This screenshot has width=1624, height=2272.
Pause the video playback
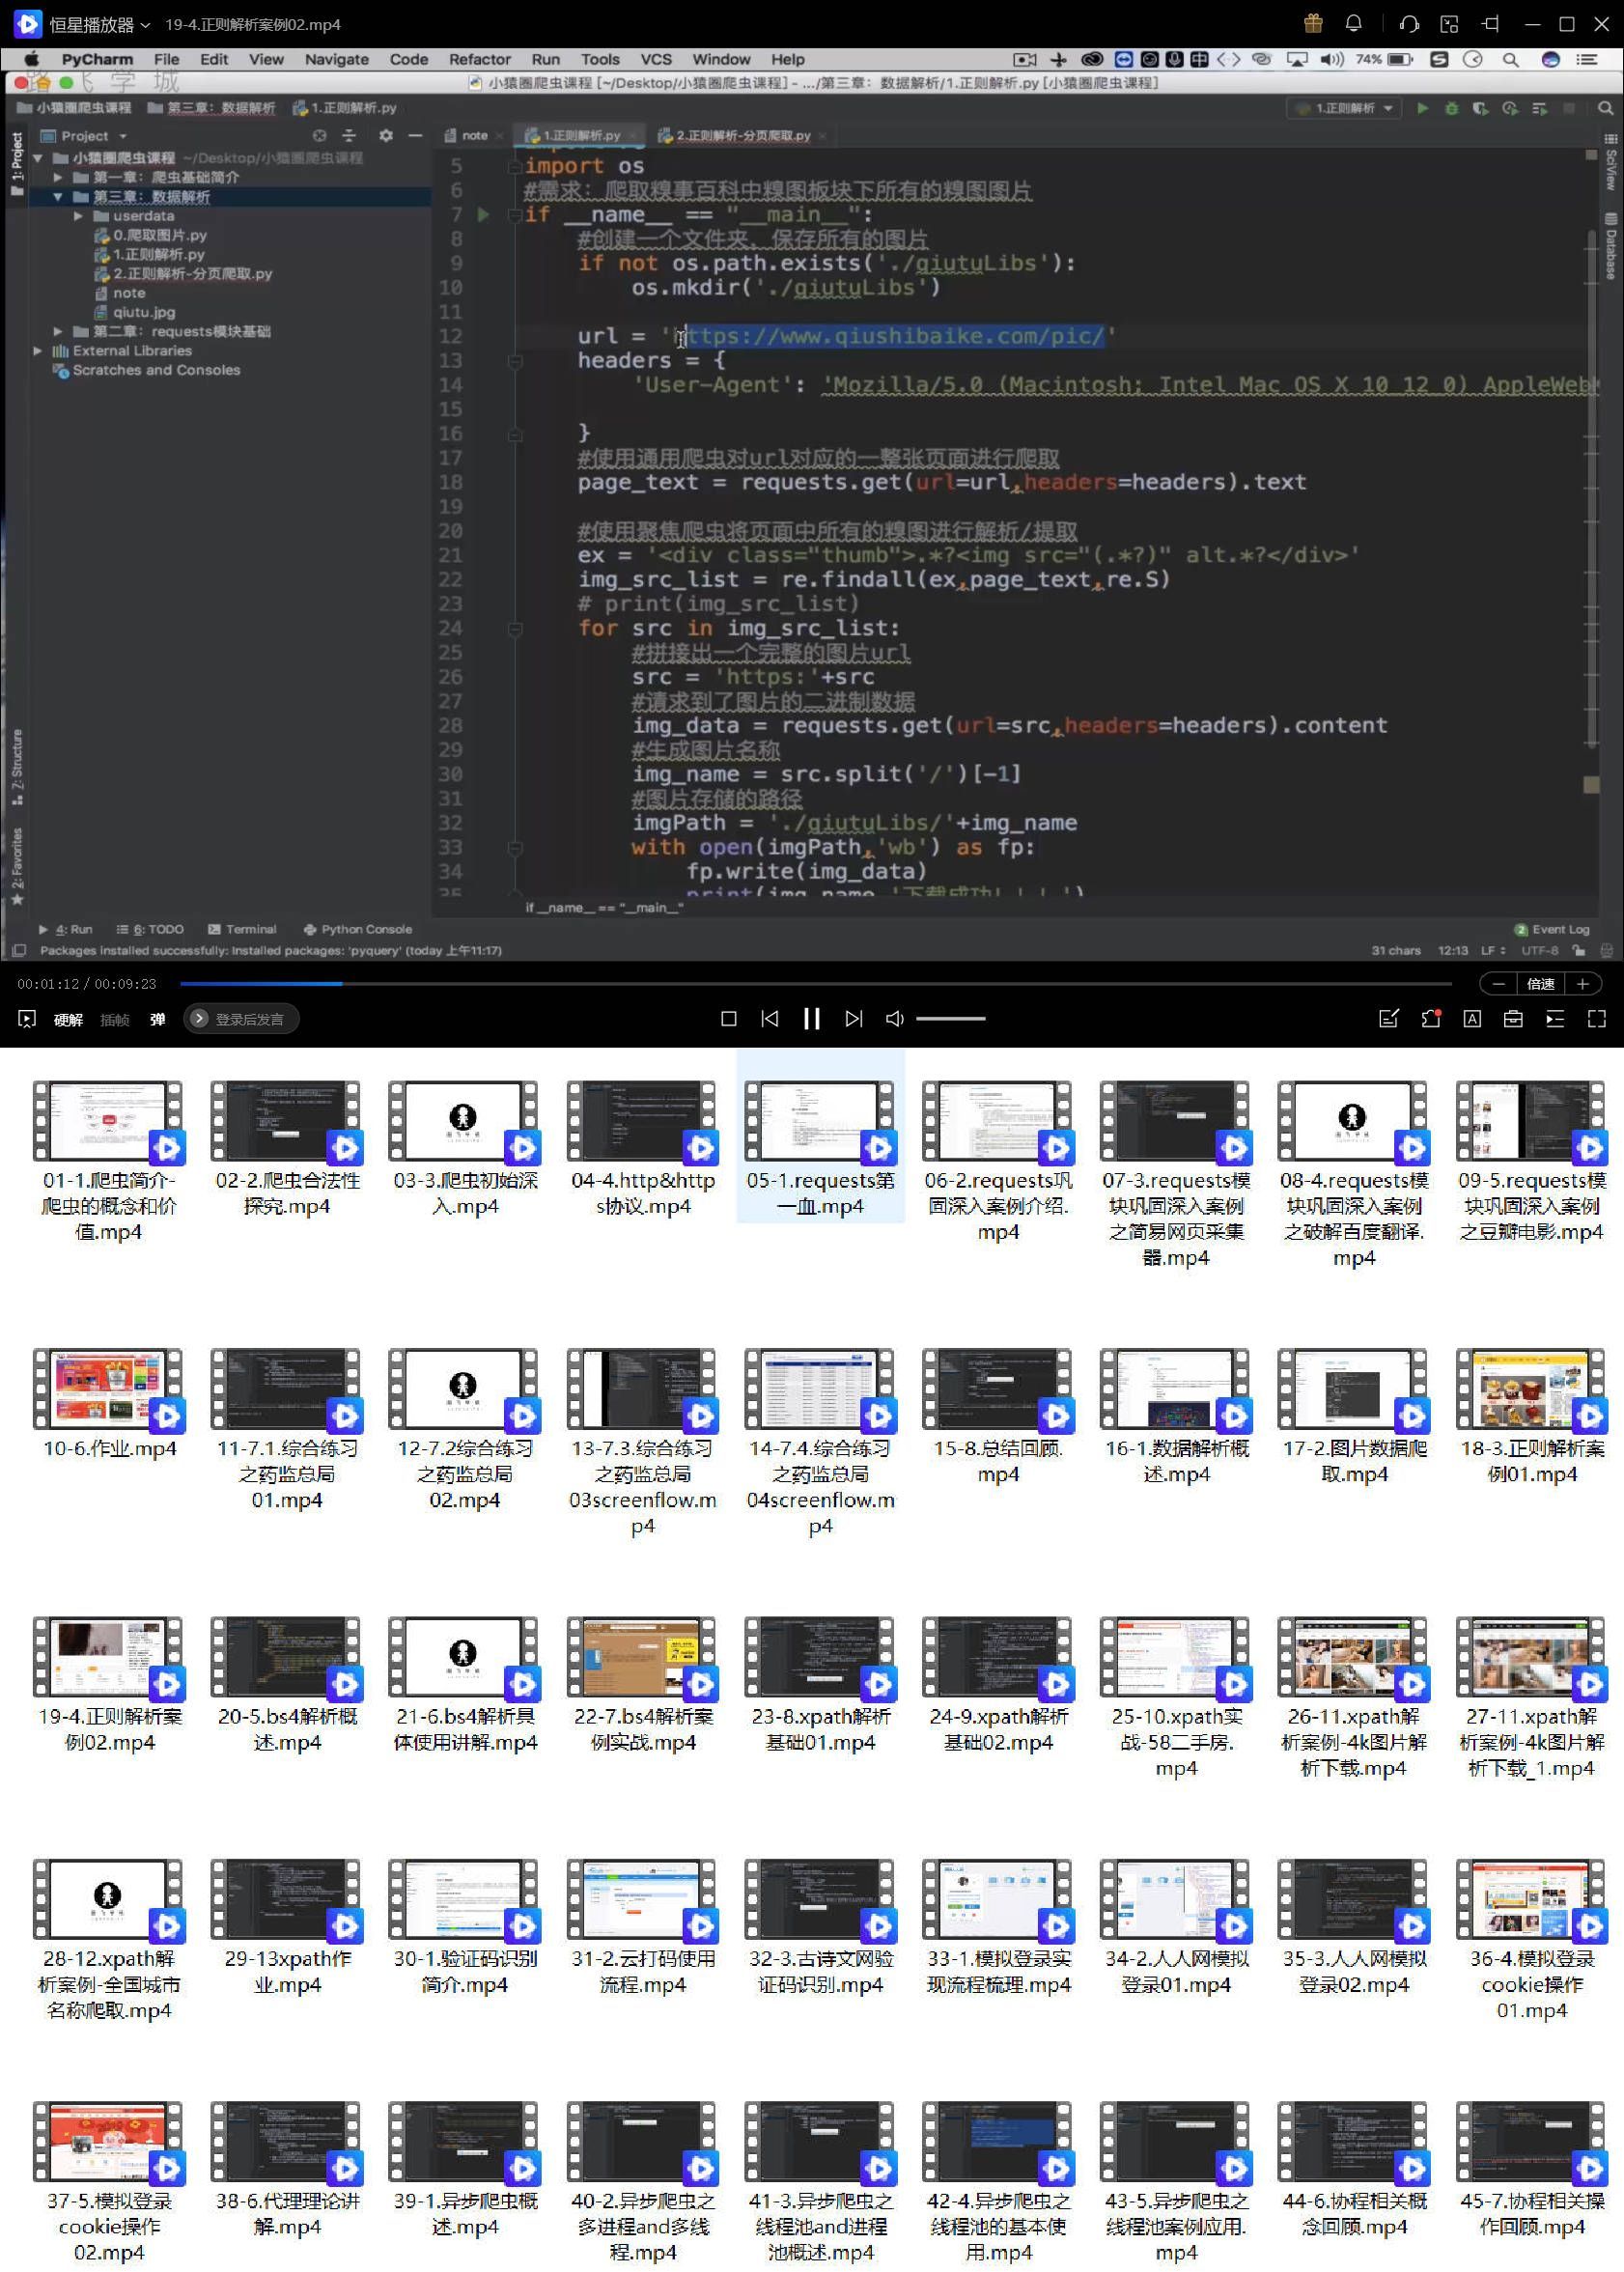click(x=811, y=1018)
